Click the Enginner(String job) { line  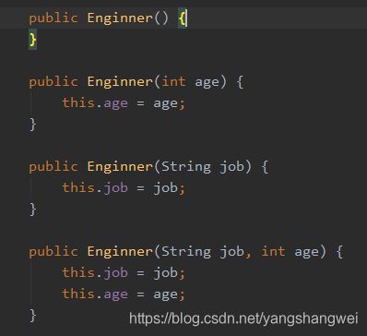point(148,167)
